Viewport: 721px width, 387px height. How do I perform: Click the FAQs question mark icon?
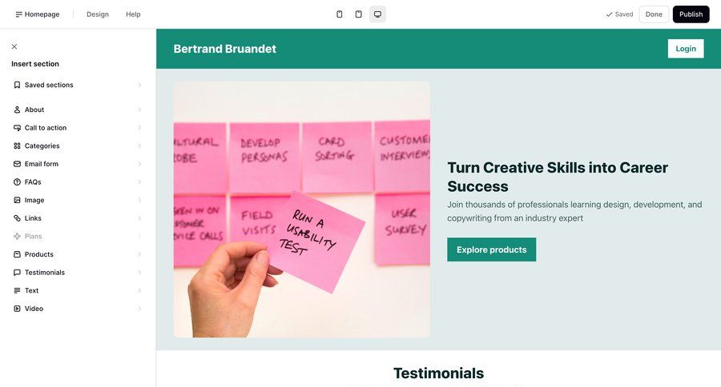click(17, 182)
